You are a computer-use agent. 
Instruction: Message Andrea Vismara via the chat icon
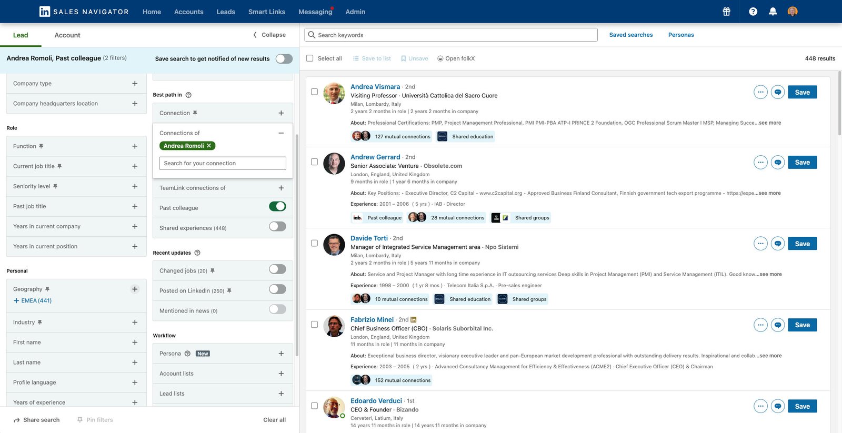pyautogui.click(x=778, y=92)
